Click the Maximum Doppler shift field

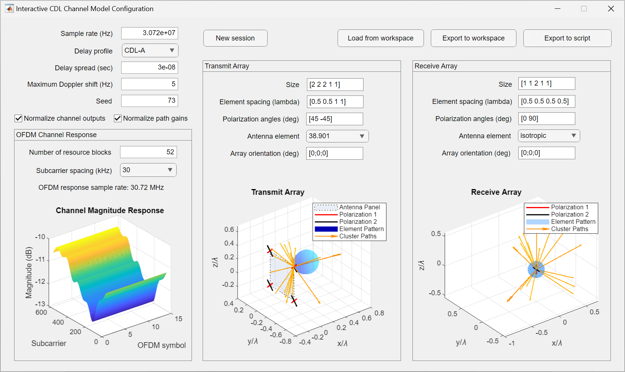[x=149, y=84]
